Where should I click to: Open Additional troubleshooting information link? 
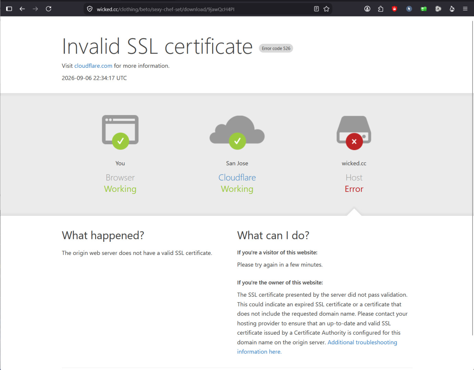pos(317,347)
